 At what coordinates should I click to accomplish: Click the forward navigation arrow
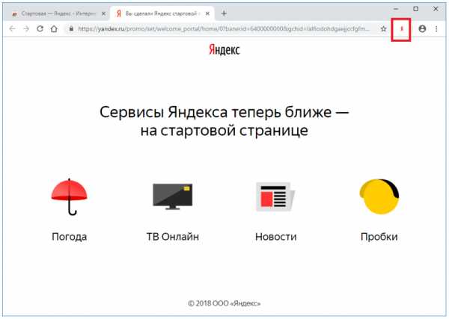click(26, 28)
